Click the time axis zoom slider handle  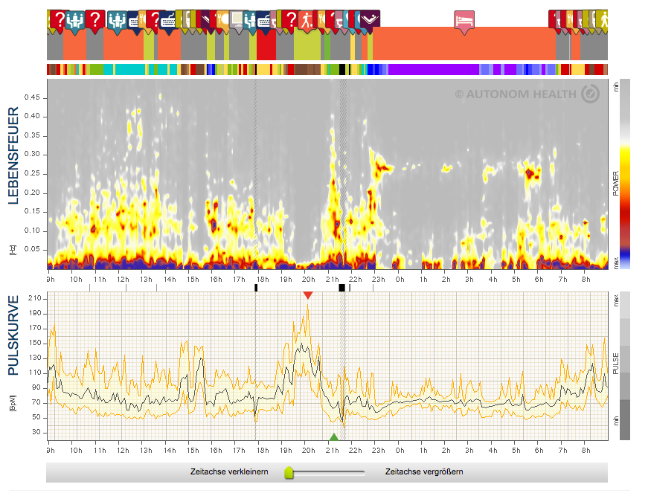pos(289,472)
